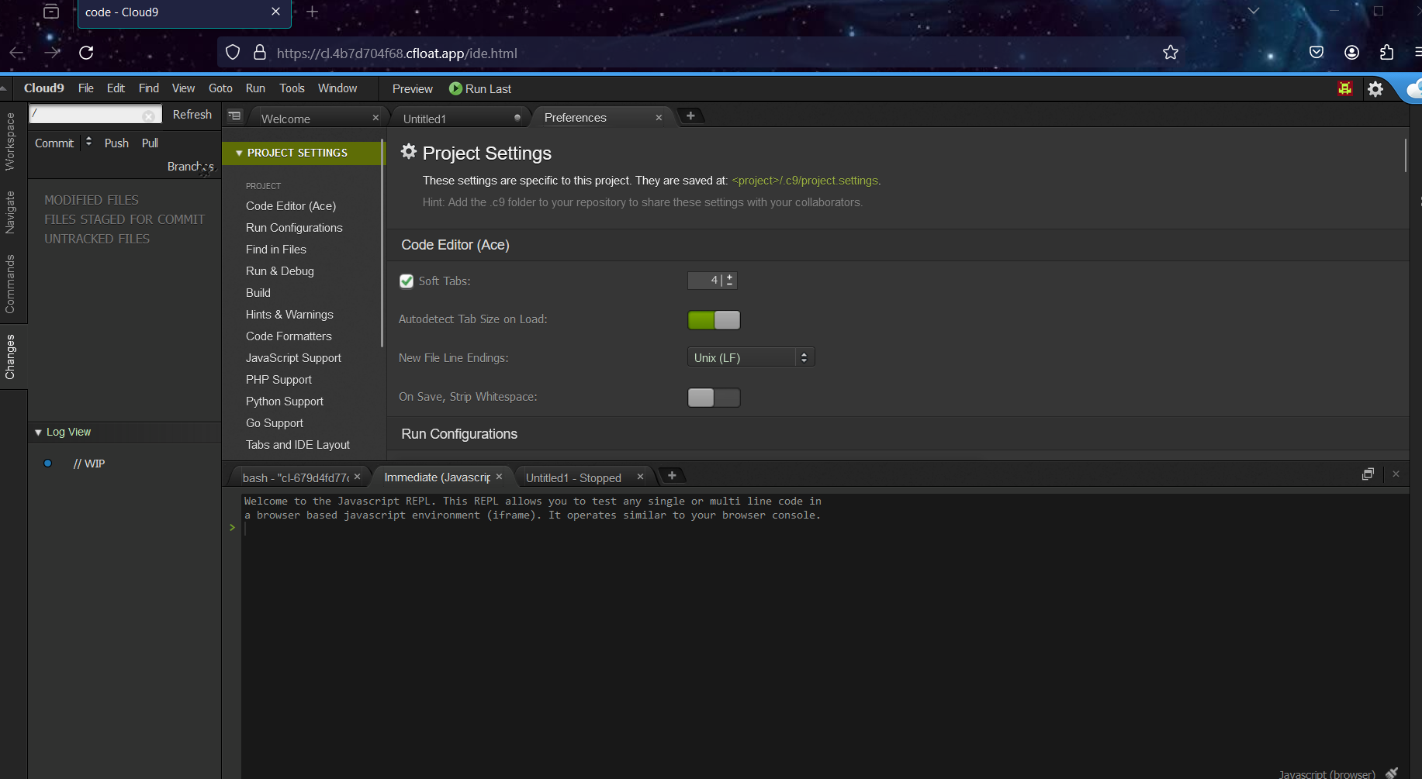Open the editor tab list icon

[234, 115]
